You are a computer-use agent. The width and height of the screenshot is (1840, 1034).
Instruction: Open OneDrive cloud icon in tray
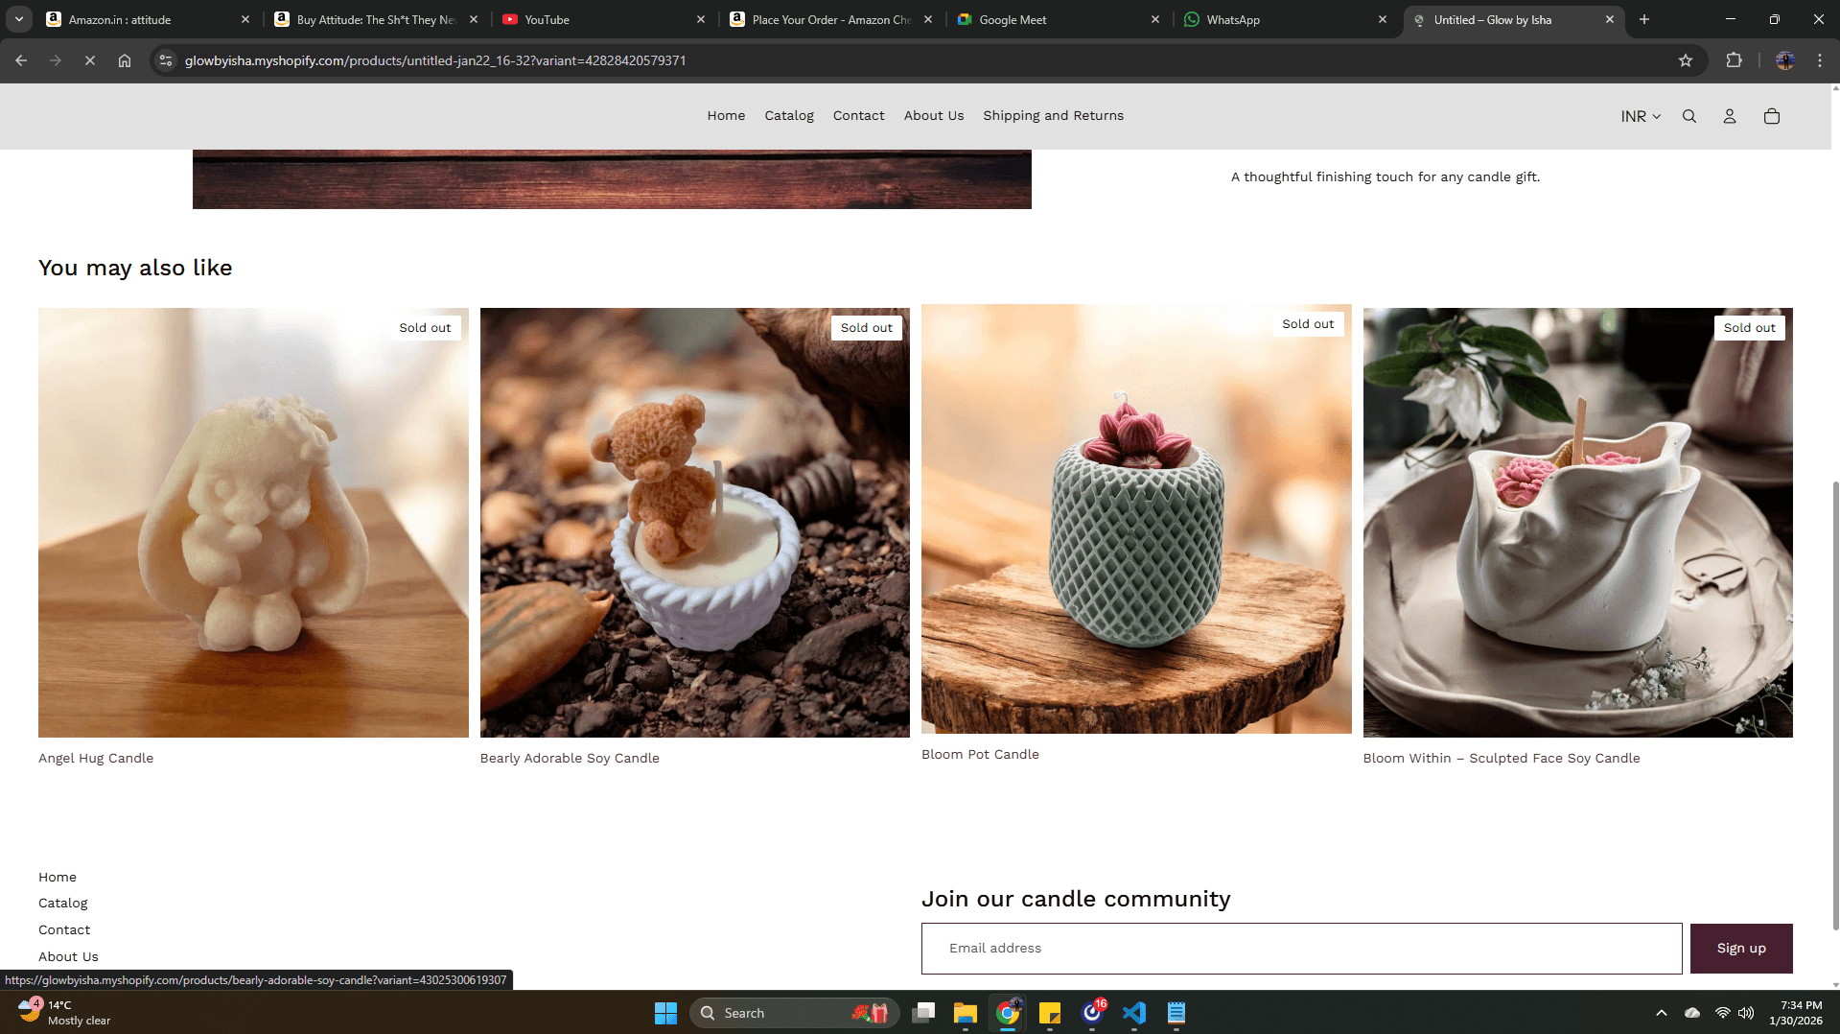(1692, 1013)
